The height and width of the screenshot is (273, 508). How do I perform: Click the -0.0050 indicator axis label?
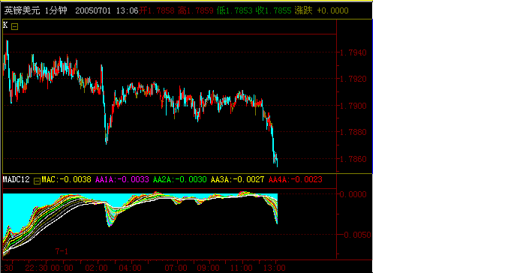[355, 235]
